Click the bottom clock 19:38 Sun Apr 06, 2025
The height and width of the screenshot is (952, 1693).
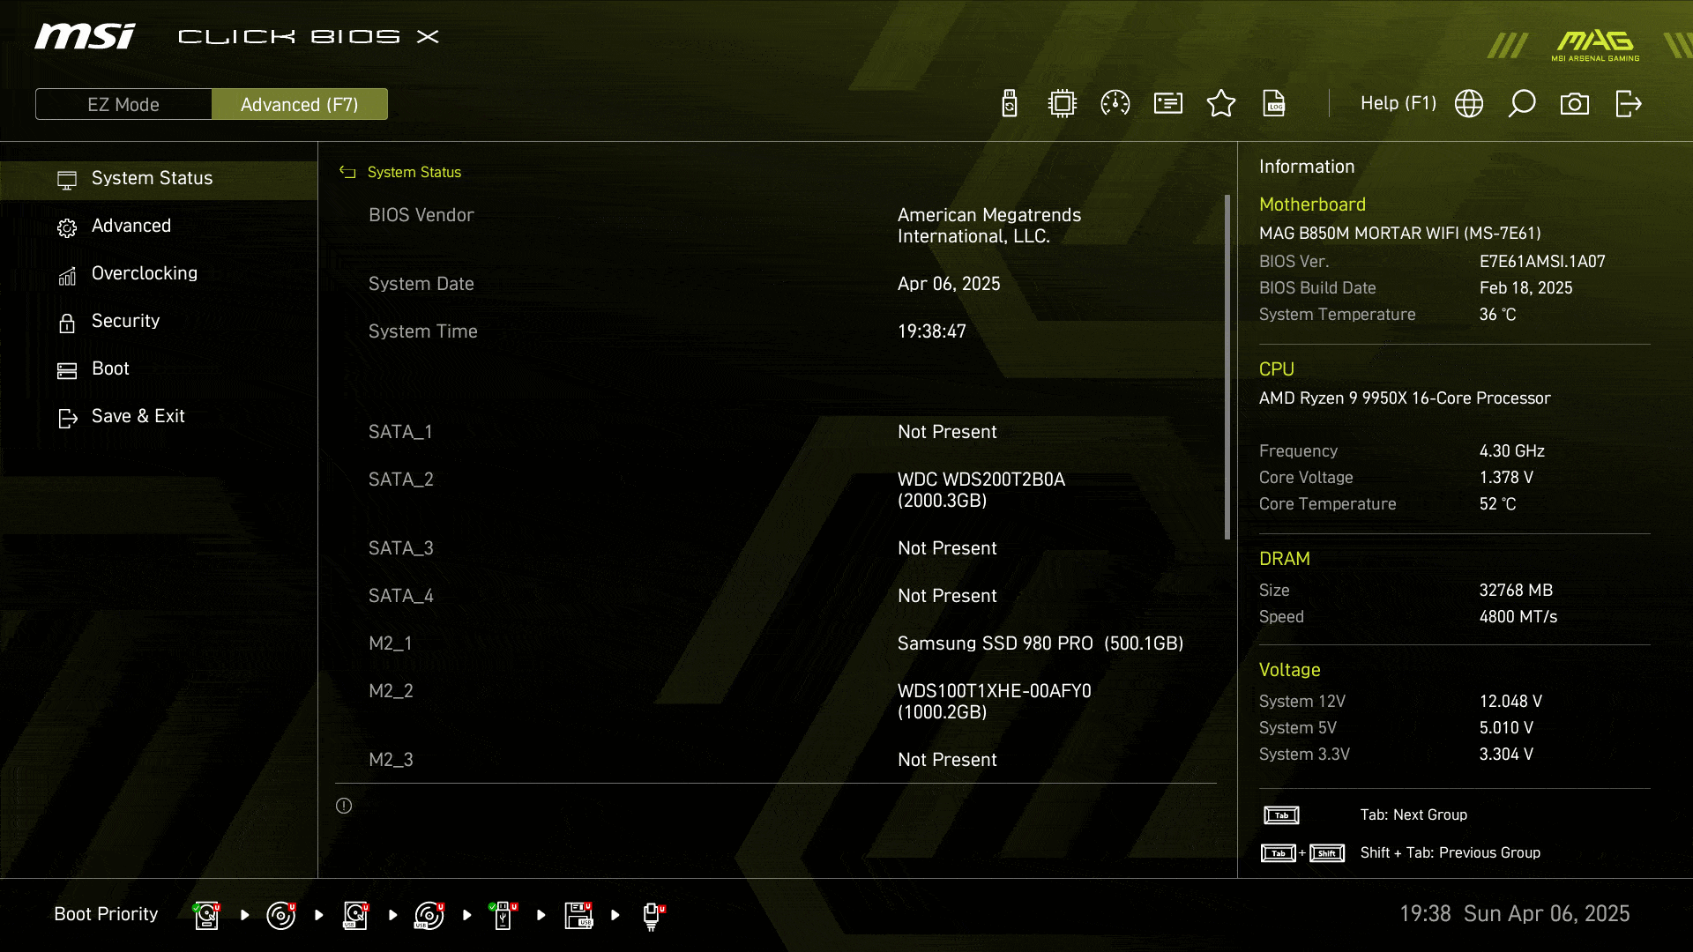[x=1514, y=914]
